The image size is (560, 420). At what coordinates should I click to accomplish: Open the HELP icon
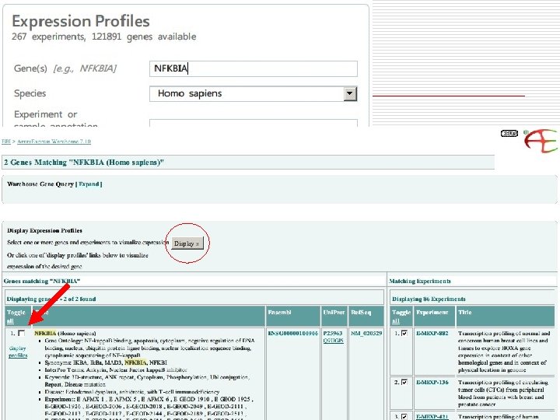[509, 134]
